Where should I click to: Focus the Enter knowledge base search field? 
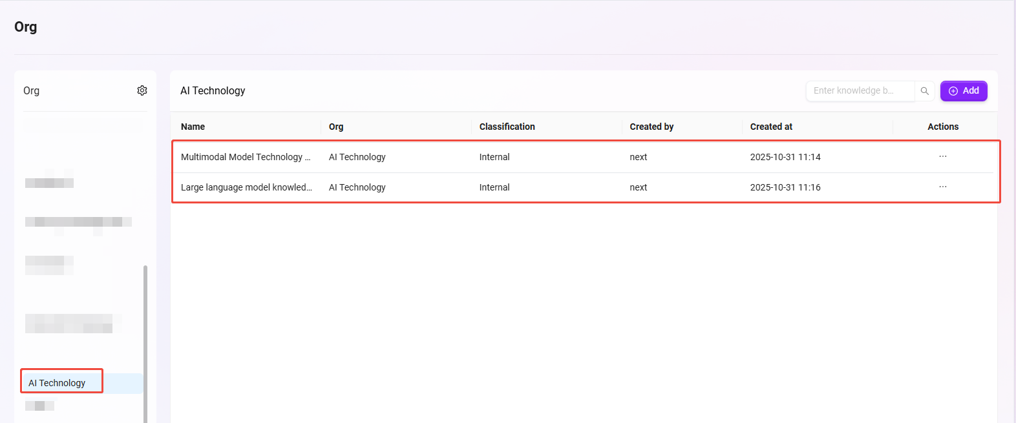click(859, 91)
